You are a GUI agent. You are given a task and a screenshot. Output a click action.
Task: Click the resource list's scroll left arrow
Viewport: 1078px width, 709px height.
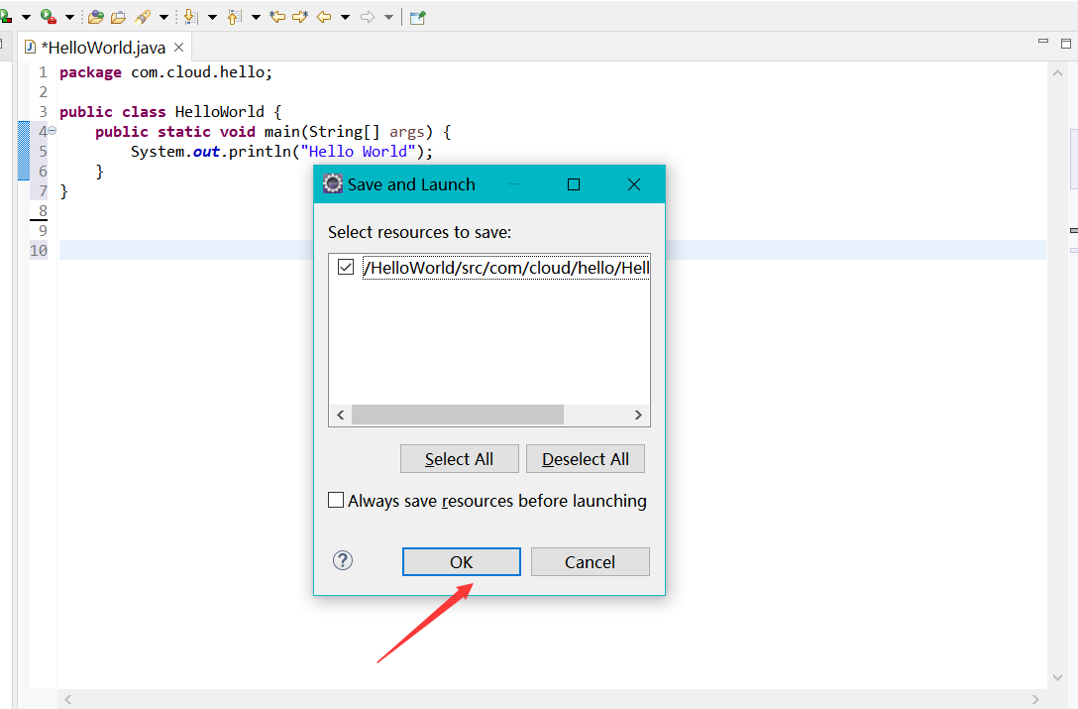(x=340, y=414)
